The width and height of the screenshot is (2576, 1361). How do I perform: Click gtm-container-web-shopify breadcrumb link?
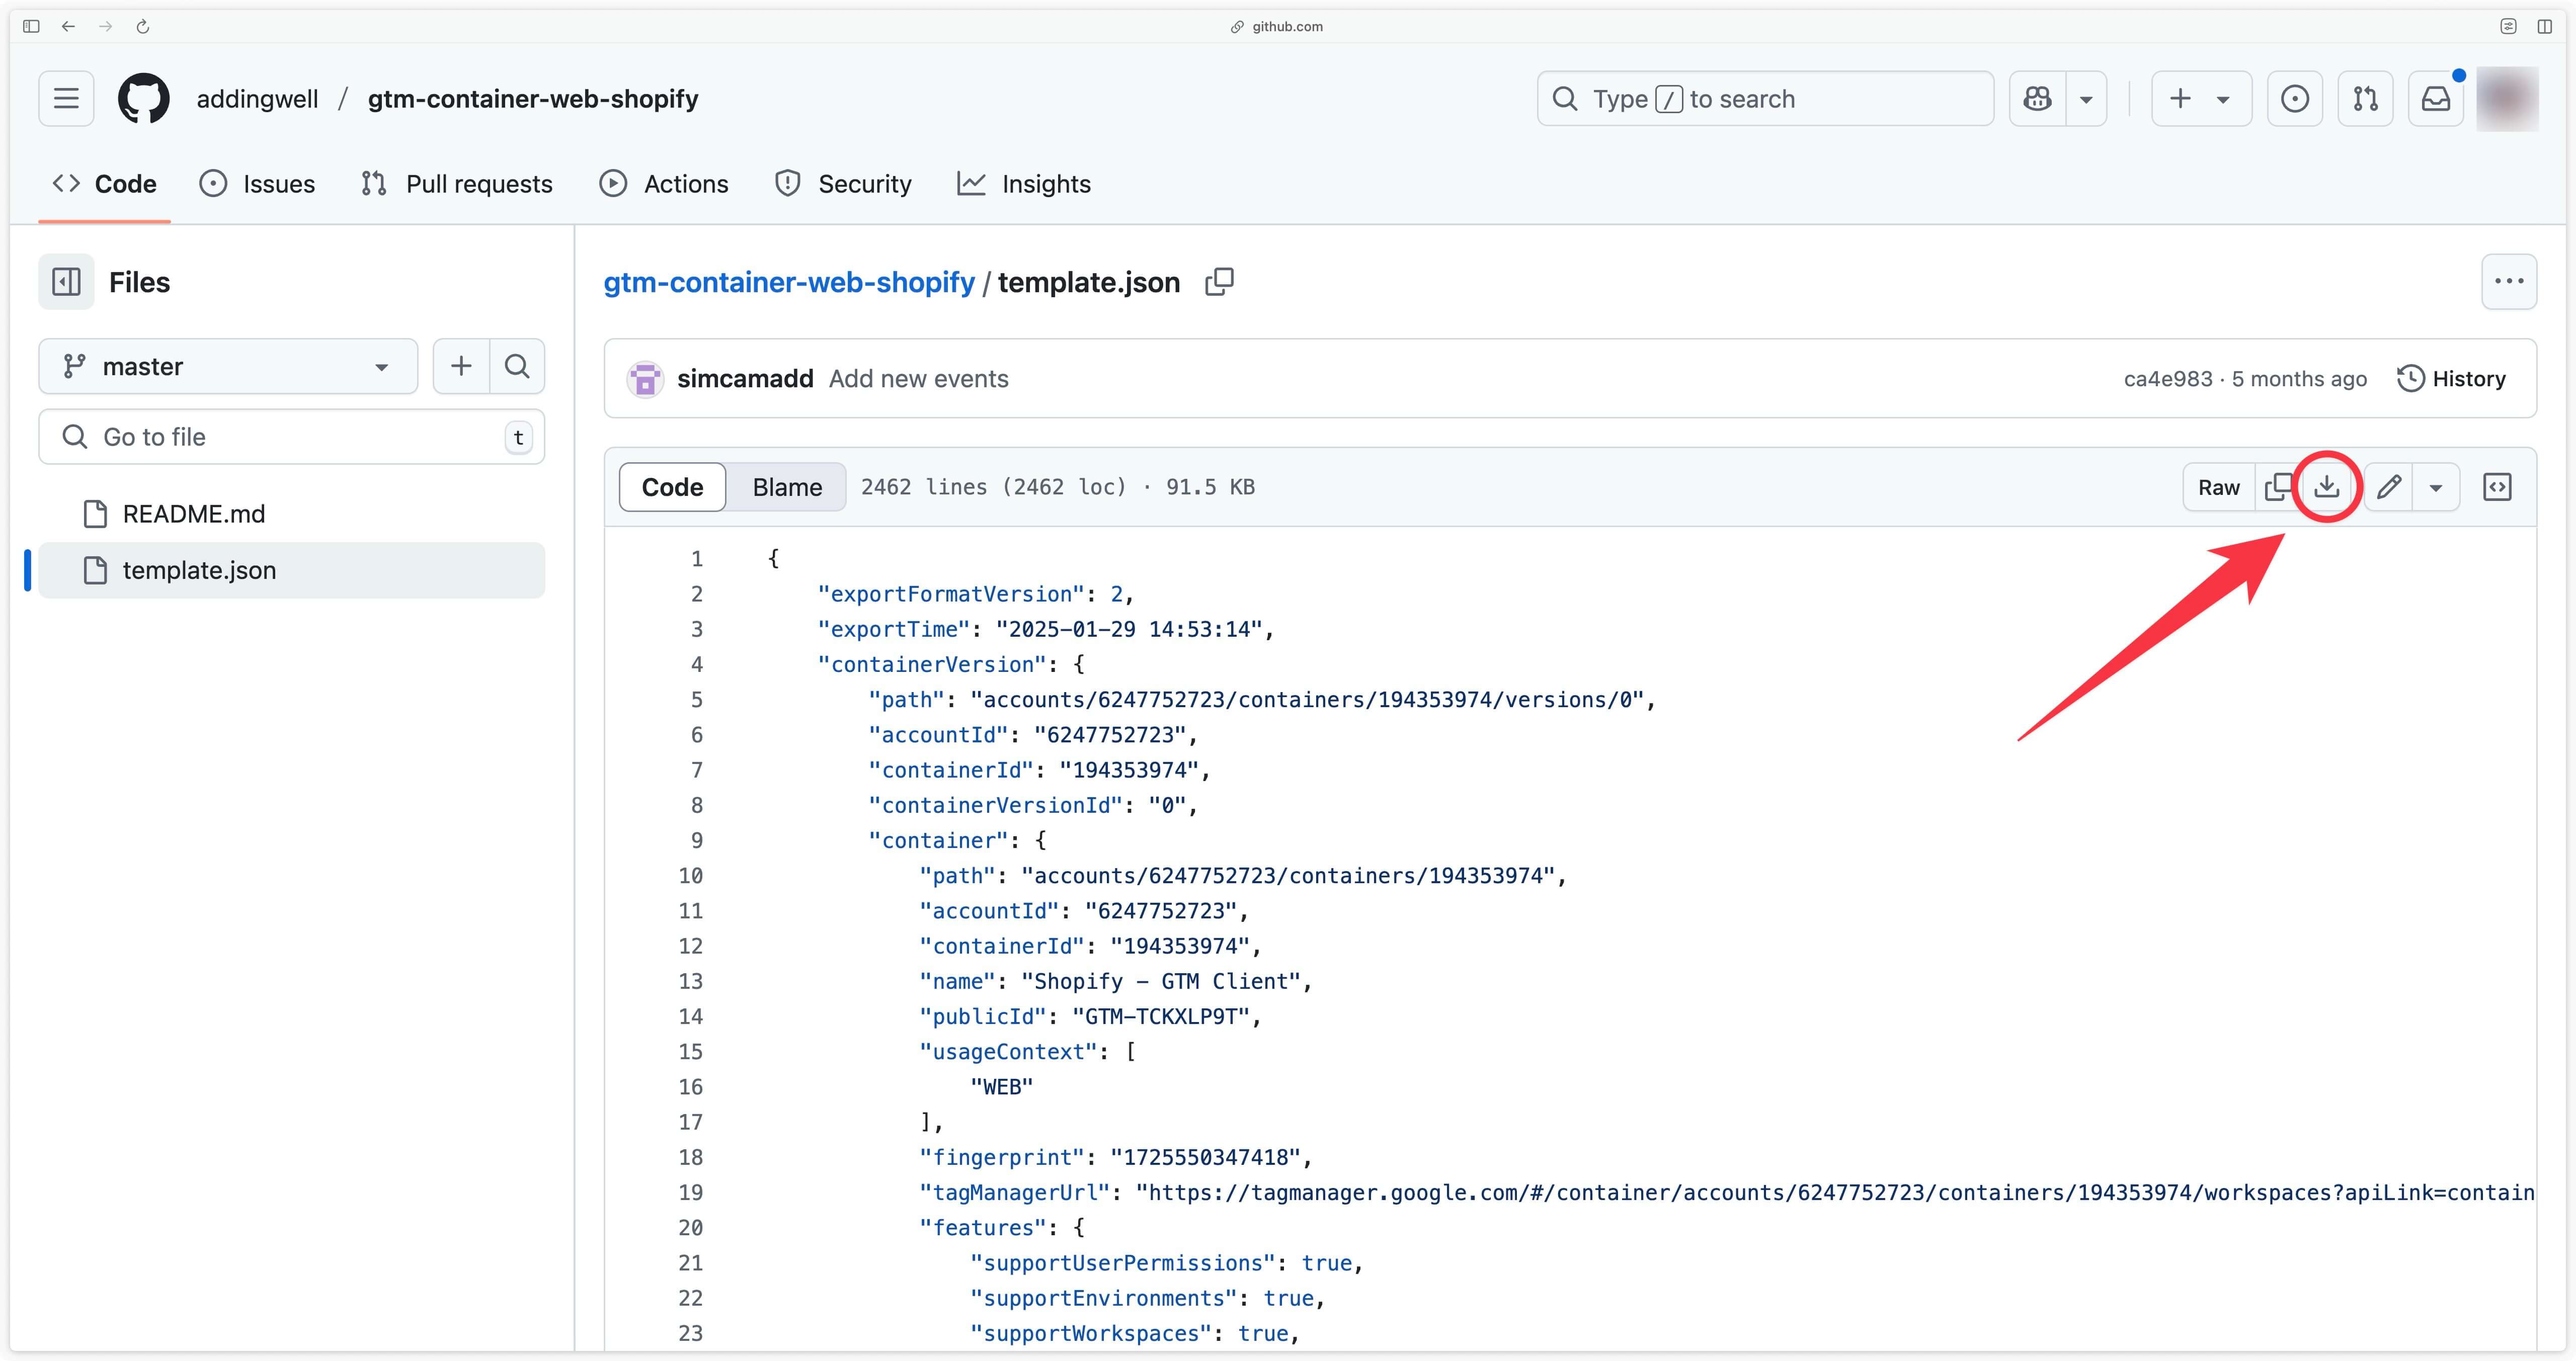tap(789, 282)
